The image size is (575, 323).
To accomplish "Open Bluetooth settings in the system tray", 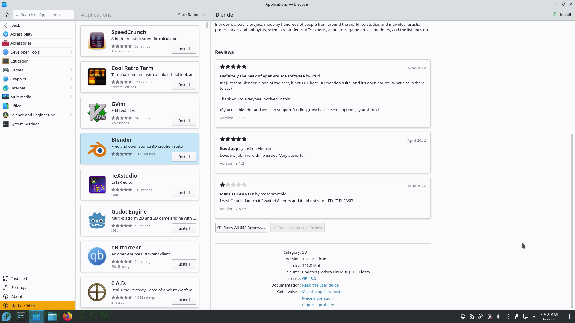I will [x=508, y=316].
